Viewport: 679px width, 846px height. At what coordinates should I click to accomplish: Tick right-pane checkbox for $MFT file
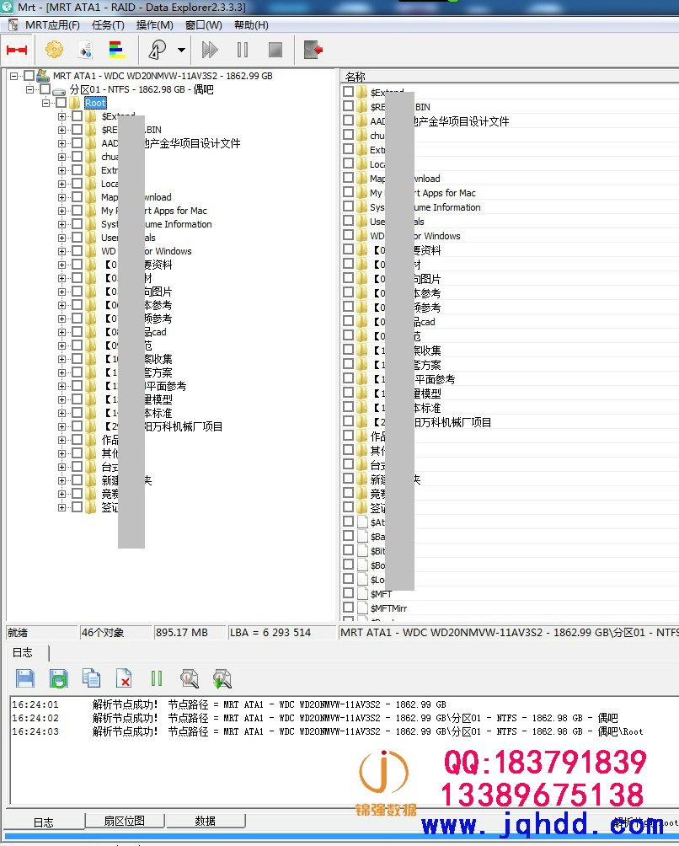pos(348,593)
